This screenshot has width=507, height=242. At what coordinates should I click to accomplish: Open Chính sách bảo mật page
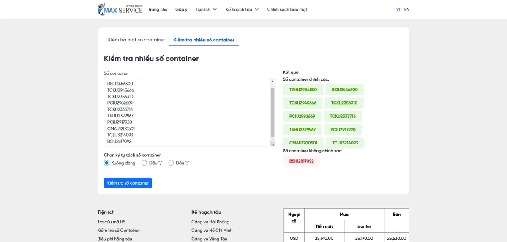point(287,9)
